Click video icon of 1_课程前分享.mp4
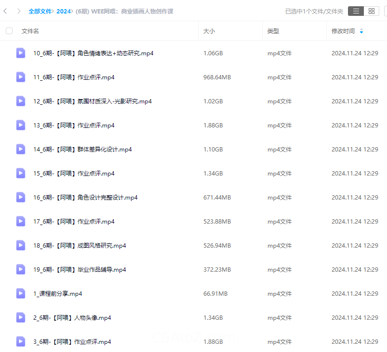The width and height of the screenshot is (387, 352). [x=21, y=293]
